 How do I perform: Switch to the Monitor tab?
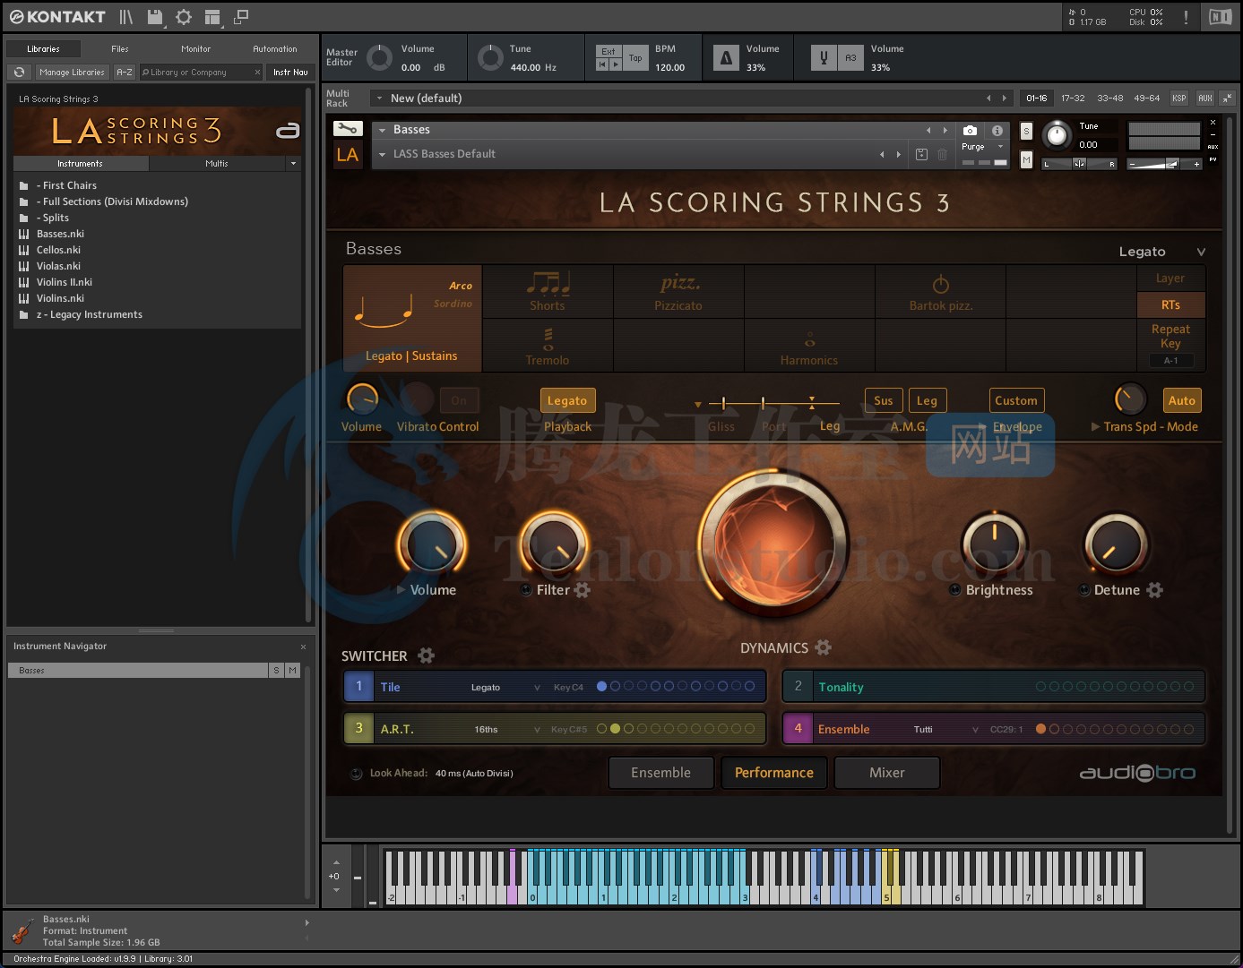(x=196, y=49)
